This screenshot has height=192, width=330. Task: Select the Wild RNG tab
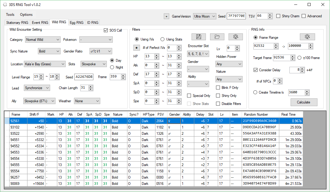pos(59,22)
